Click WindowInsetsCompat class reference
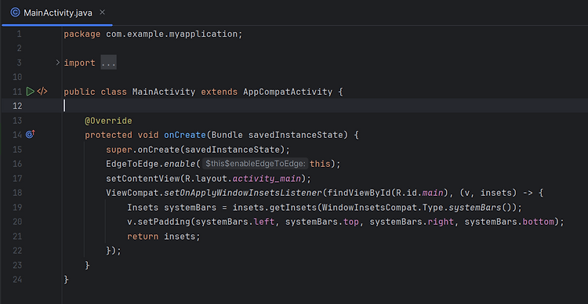Image resolution: width=588 pixels, height=304 pixels. coord(369,208)
